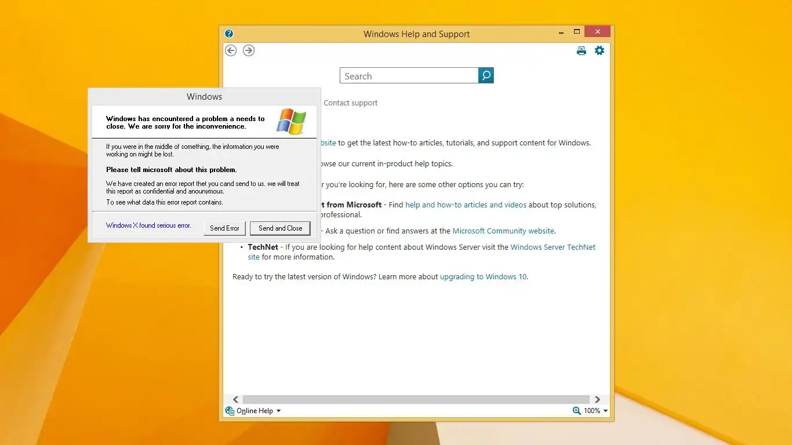Viewport: 792px width, 445px height.
Task: Open the Microsoft Community website link
Action: click(x=503, y=231)
